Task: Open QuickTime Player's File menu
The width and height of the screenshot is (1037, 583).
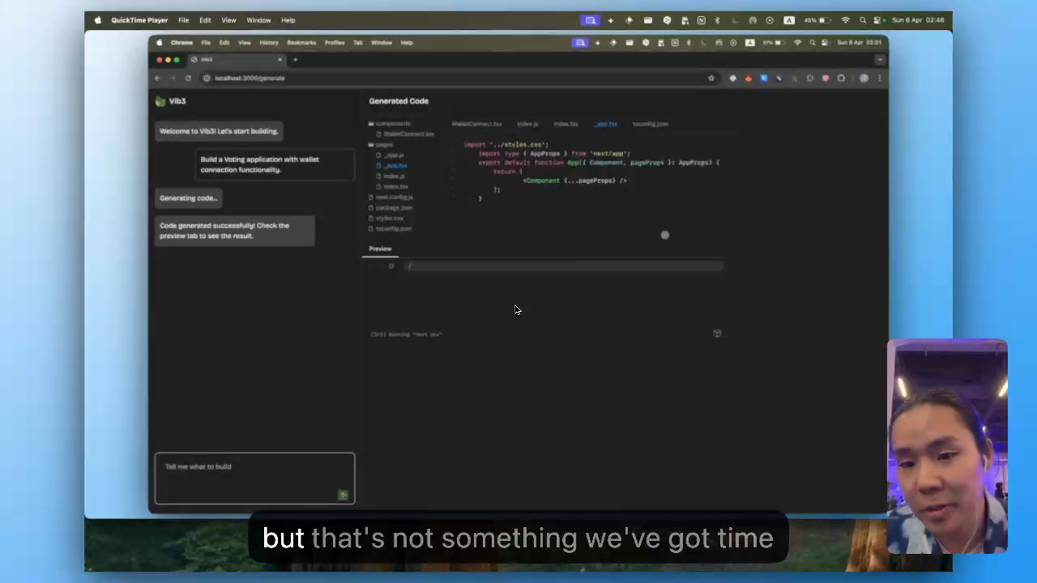Action: [184, 20]
